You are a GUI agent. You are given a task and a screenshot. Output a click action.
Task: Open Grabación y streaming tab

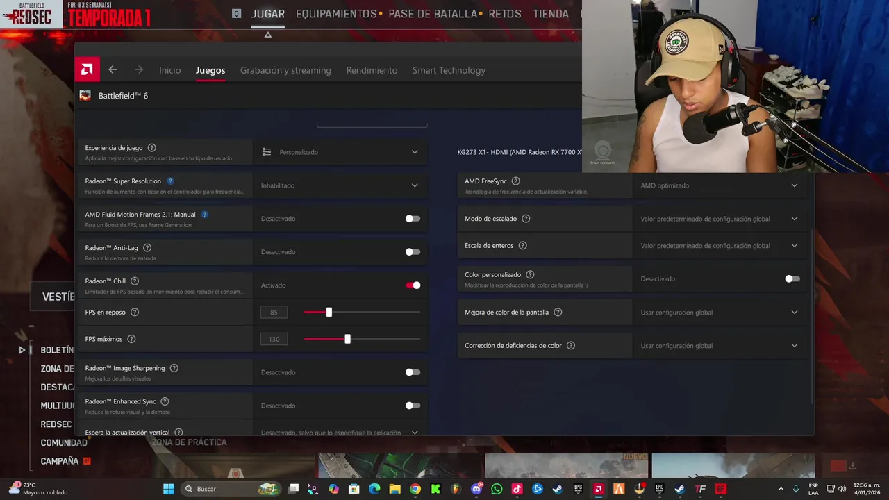point(285,70)
